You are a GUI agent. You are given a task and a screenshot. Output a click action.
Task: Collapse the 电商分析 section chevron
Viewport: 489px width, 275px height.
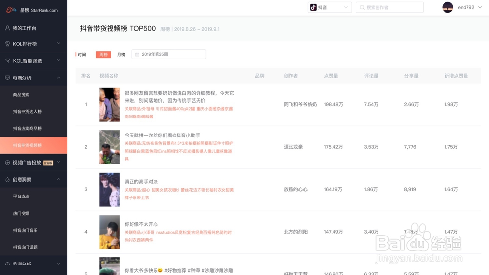point(58,78)
